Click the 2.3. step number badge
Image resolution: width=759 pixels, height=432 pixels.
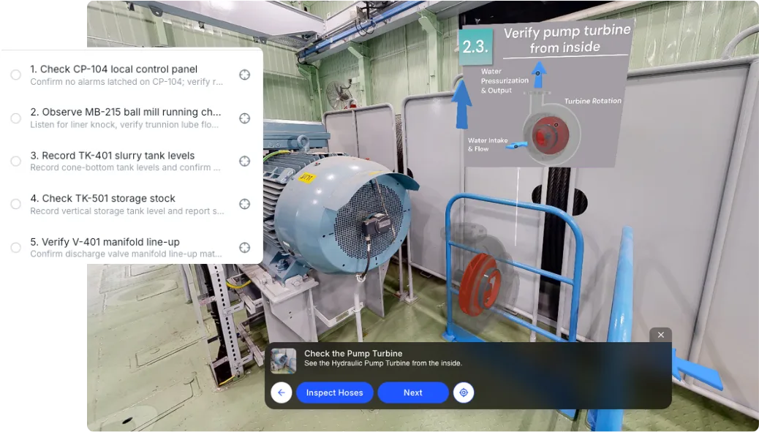pyautogui.click(x=475, y=47)
